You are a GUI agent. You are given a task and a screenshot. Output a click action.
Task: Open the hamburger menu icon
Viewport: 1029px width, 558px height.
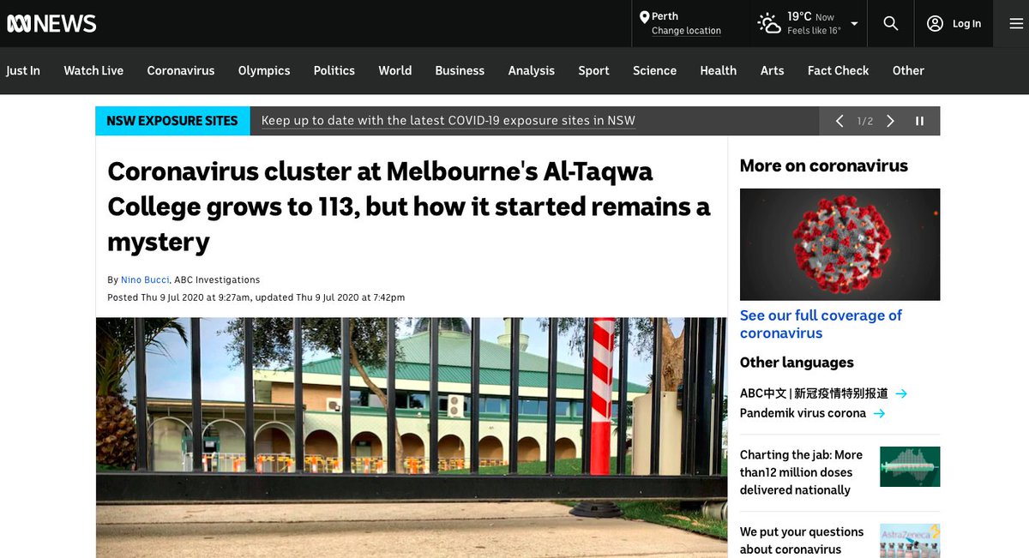(1016, 23)
